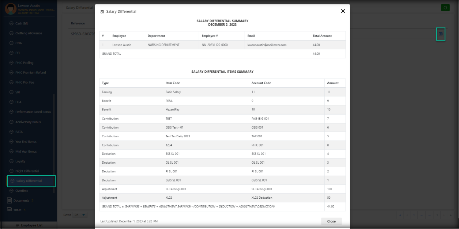Select Salary Differential in the sidebar
The height and width of the screenshot is (229, 459).
29,181
